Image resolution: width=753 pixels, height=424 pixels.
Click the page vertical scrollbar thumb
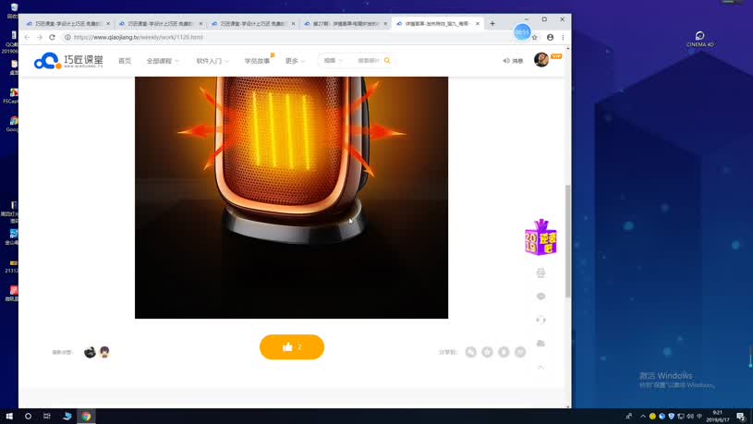click(x=568, y=241)
